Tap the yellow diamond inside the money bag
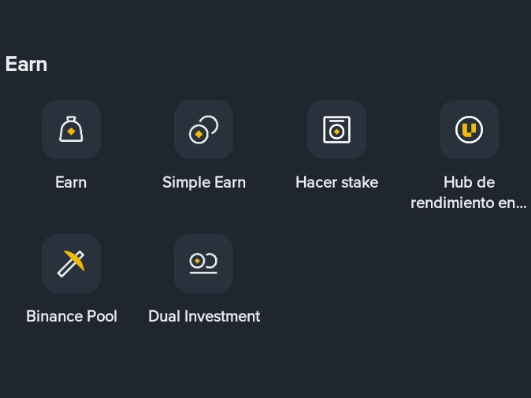531x398 pixels. tap(71, 132)
